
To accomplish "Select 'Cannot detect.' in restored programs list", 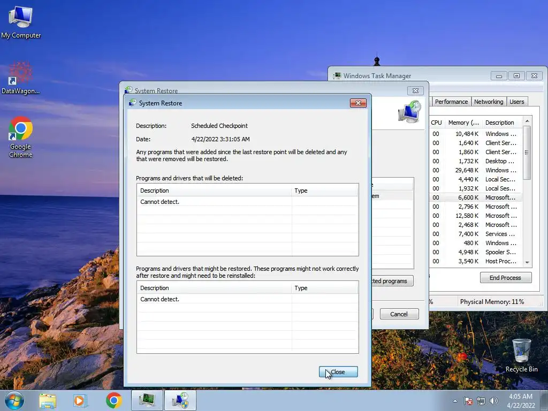I will click(x=159, y=299).
